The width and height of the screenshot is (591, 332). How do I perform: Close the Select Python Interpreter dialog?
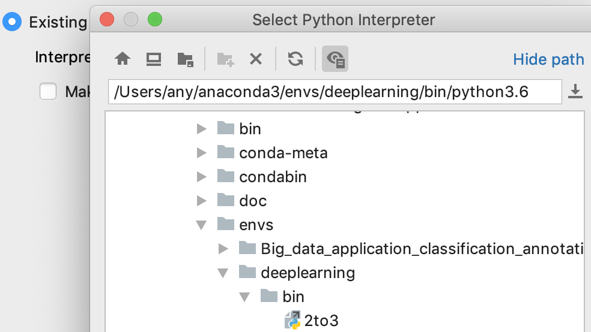click(107, 20)
